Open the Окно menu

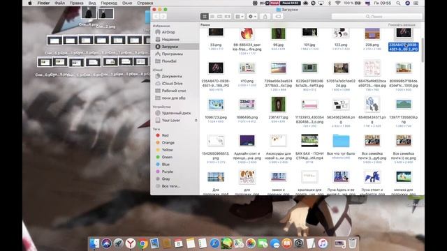coord(127,3)
